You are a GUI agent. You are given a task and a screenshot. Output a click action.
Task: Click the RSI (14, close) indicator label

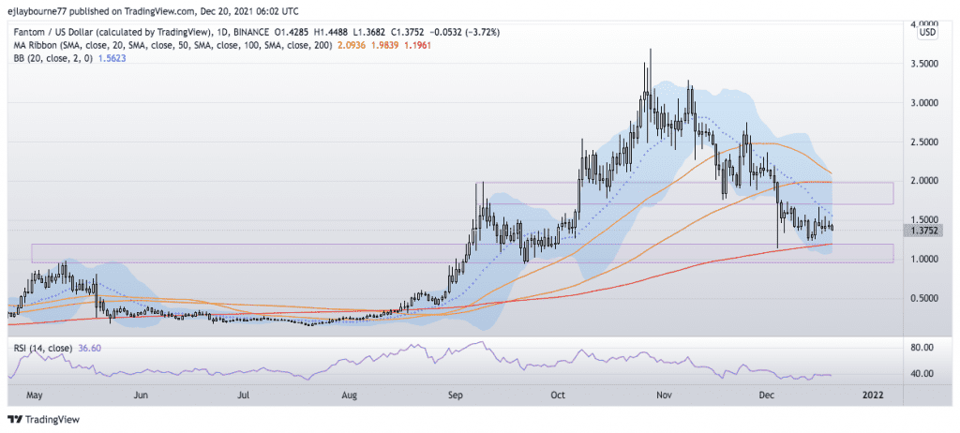point(42,348)
